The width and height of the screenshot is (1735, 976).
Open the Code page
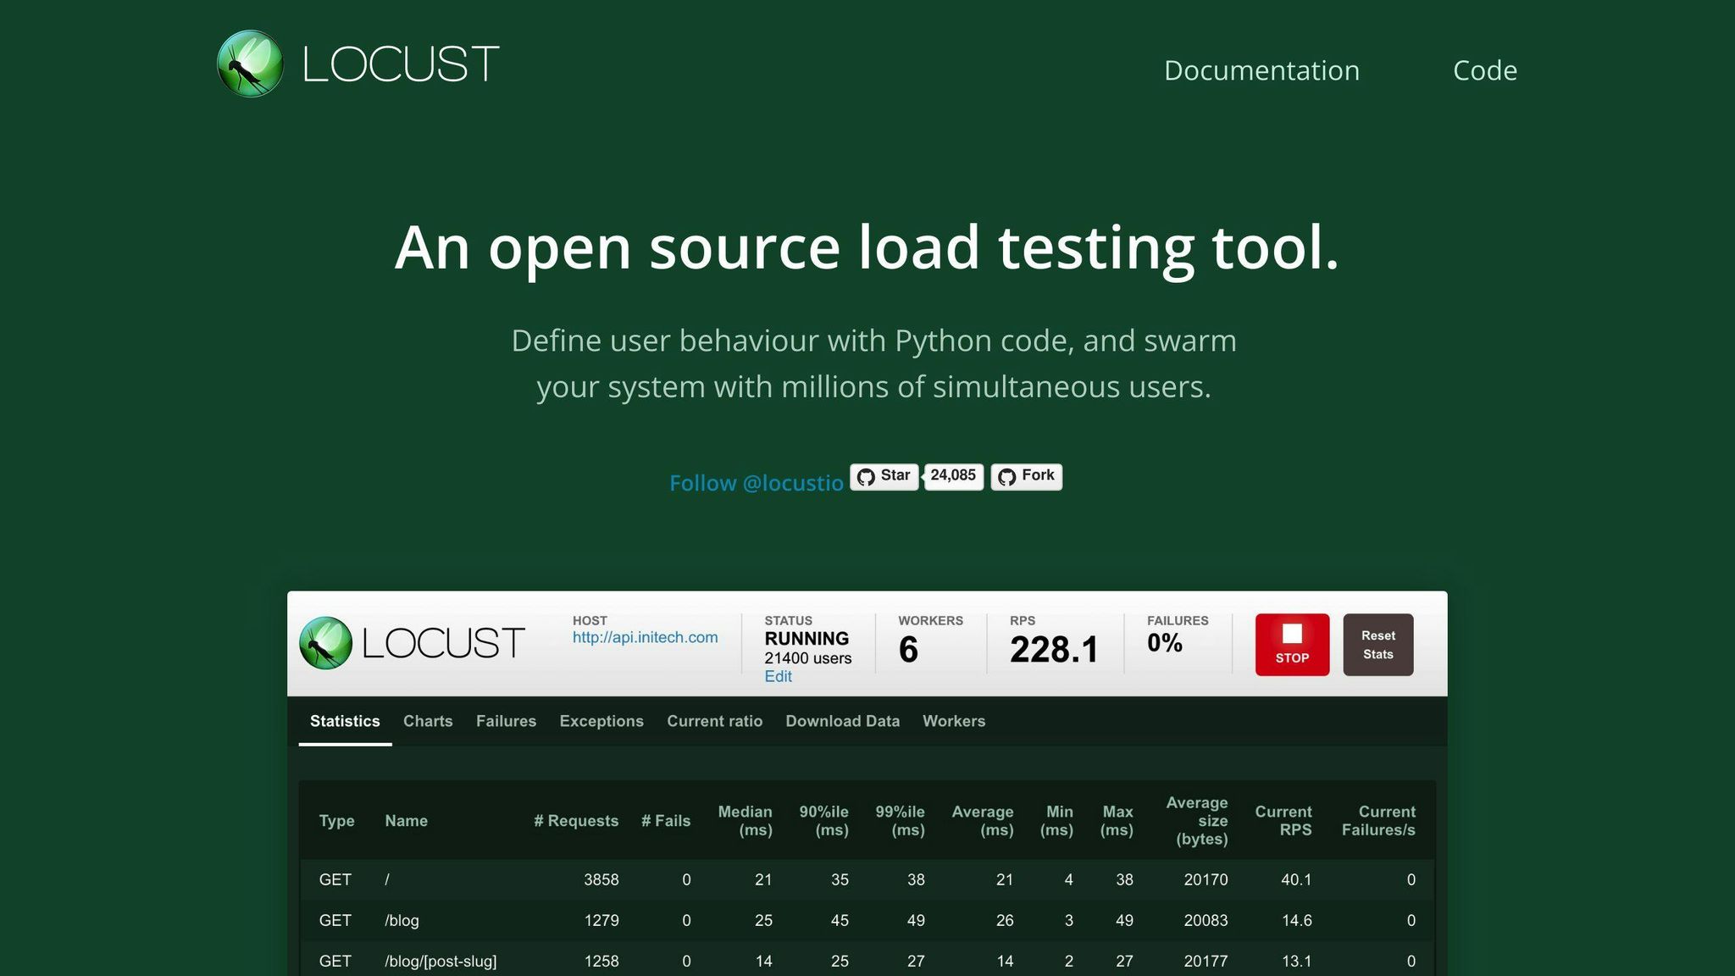[1484, 70]
